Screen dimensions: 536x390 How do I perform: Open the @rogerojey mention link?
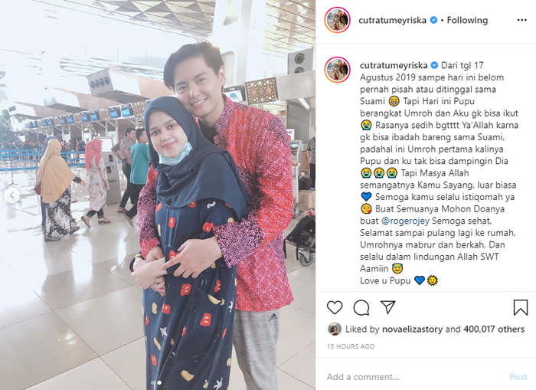click(x=405, y=221)
